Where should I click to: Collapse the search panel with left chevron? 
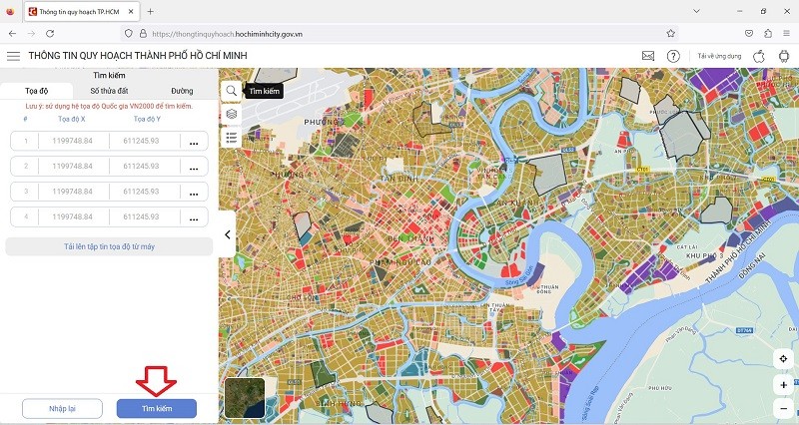(x=227, y=235)
